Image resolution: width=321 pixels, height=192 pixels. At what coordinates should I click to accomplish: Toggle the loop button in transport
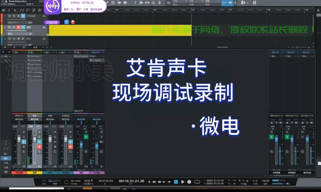pos(197,182)
